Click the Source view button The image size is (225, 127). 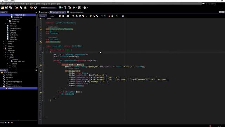(x=43, y=16)
